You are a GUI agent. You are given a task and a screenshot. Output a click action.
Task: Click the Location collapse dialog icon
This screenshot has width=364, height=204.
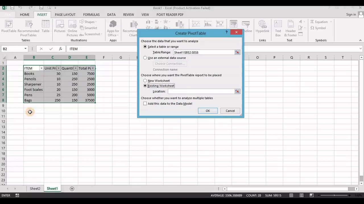tap(237, 92)
